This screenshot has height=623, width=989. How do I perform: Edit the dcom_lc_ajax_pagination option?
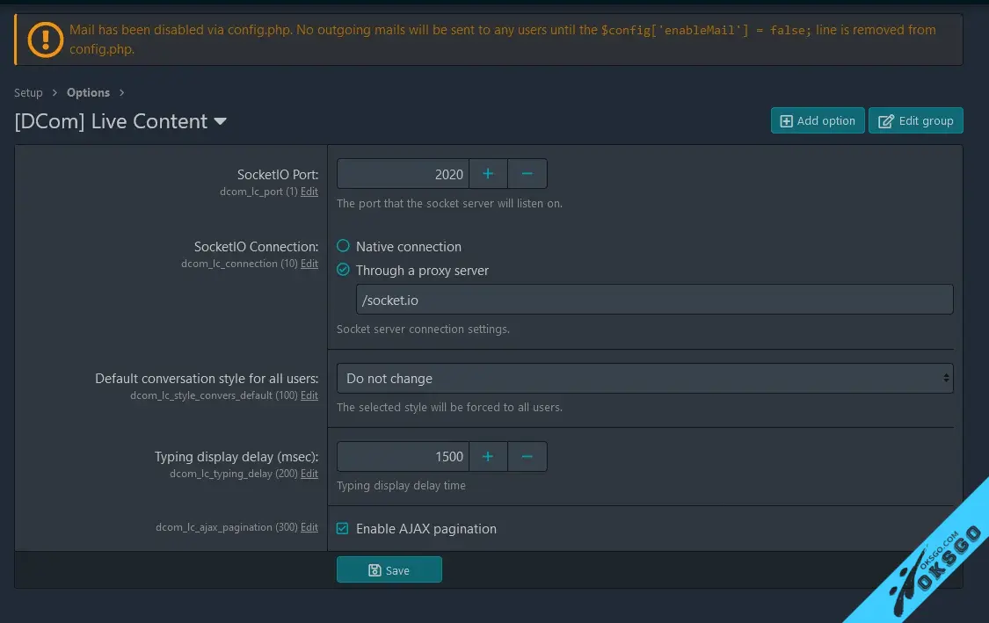[309, 527]
